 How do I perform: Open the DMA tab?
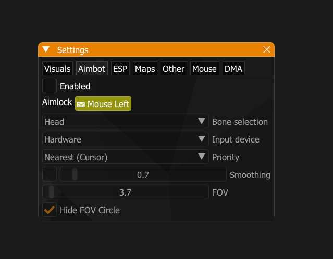[x=233, y=69]
